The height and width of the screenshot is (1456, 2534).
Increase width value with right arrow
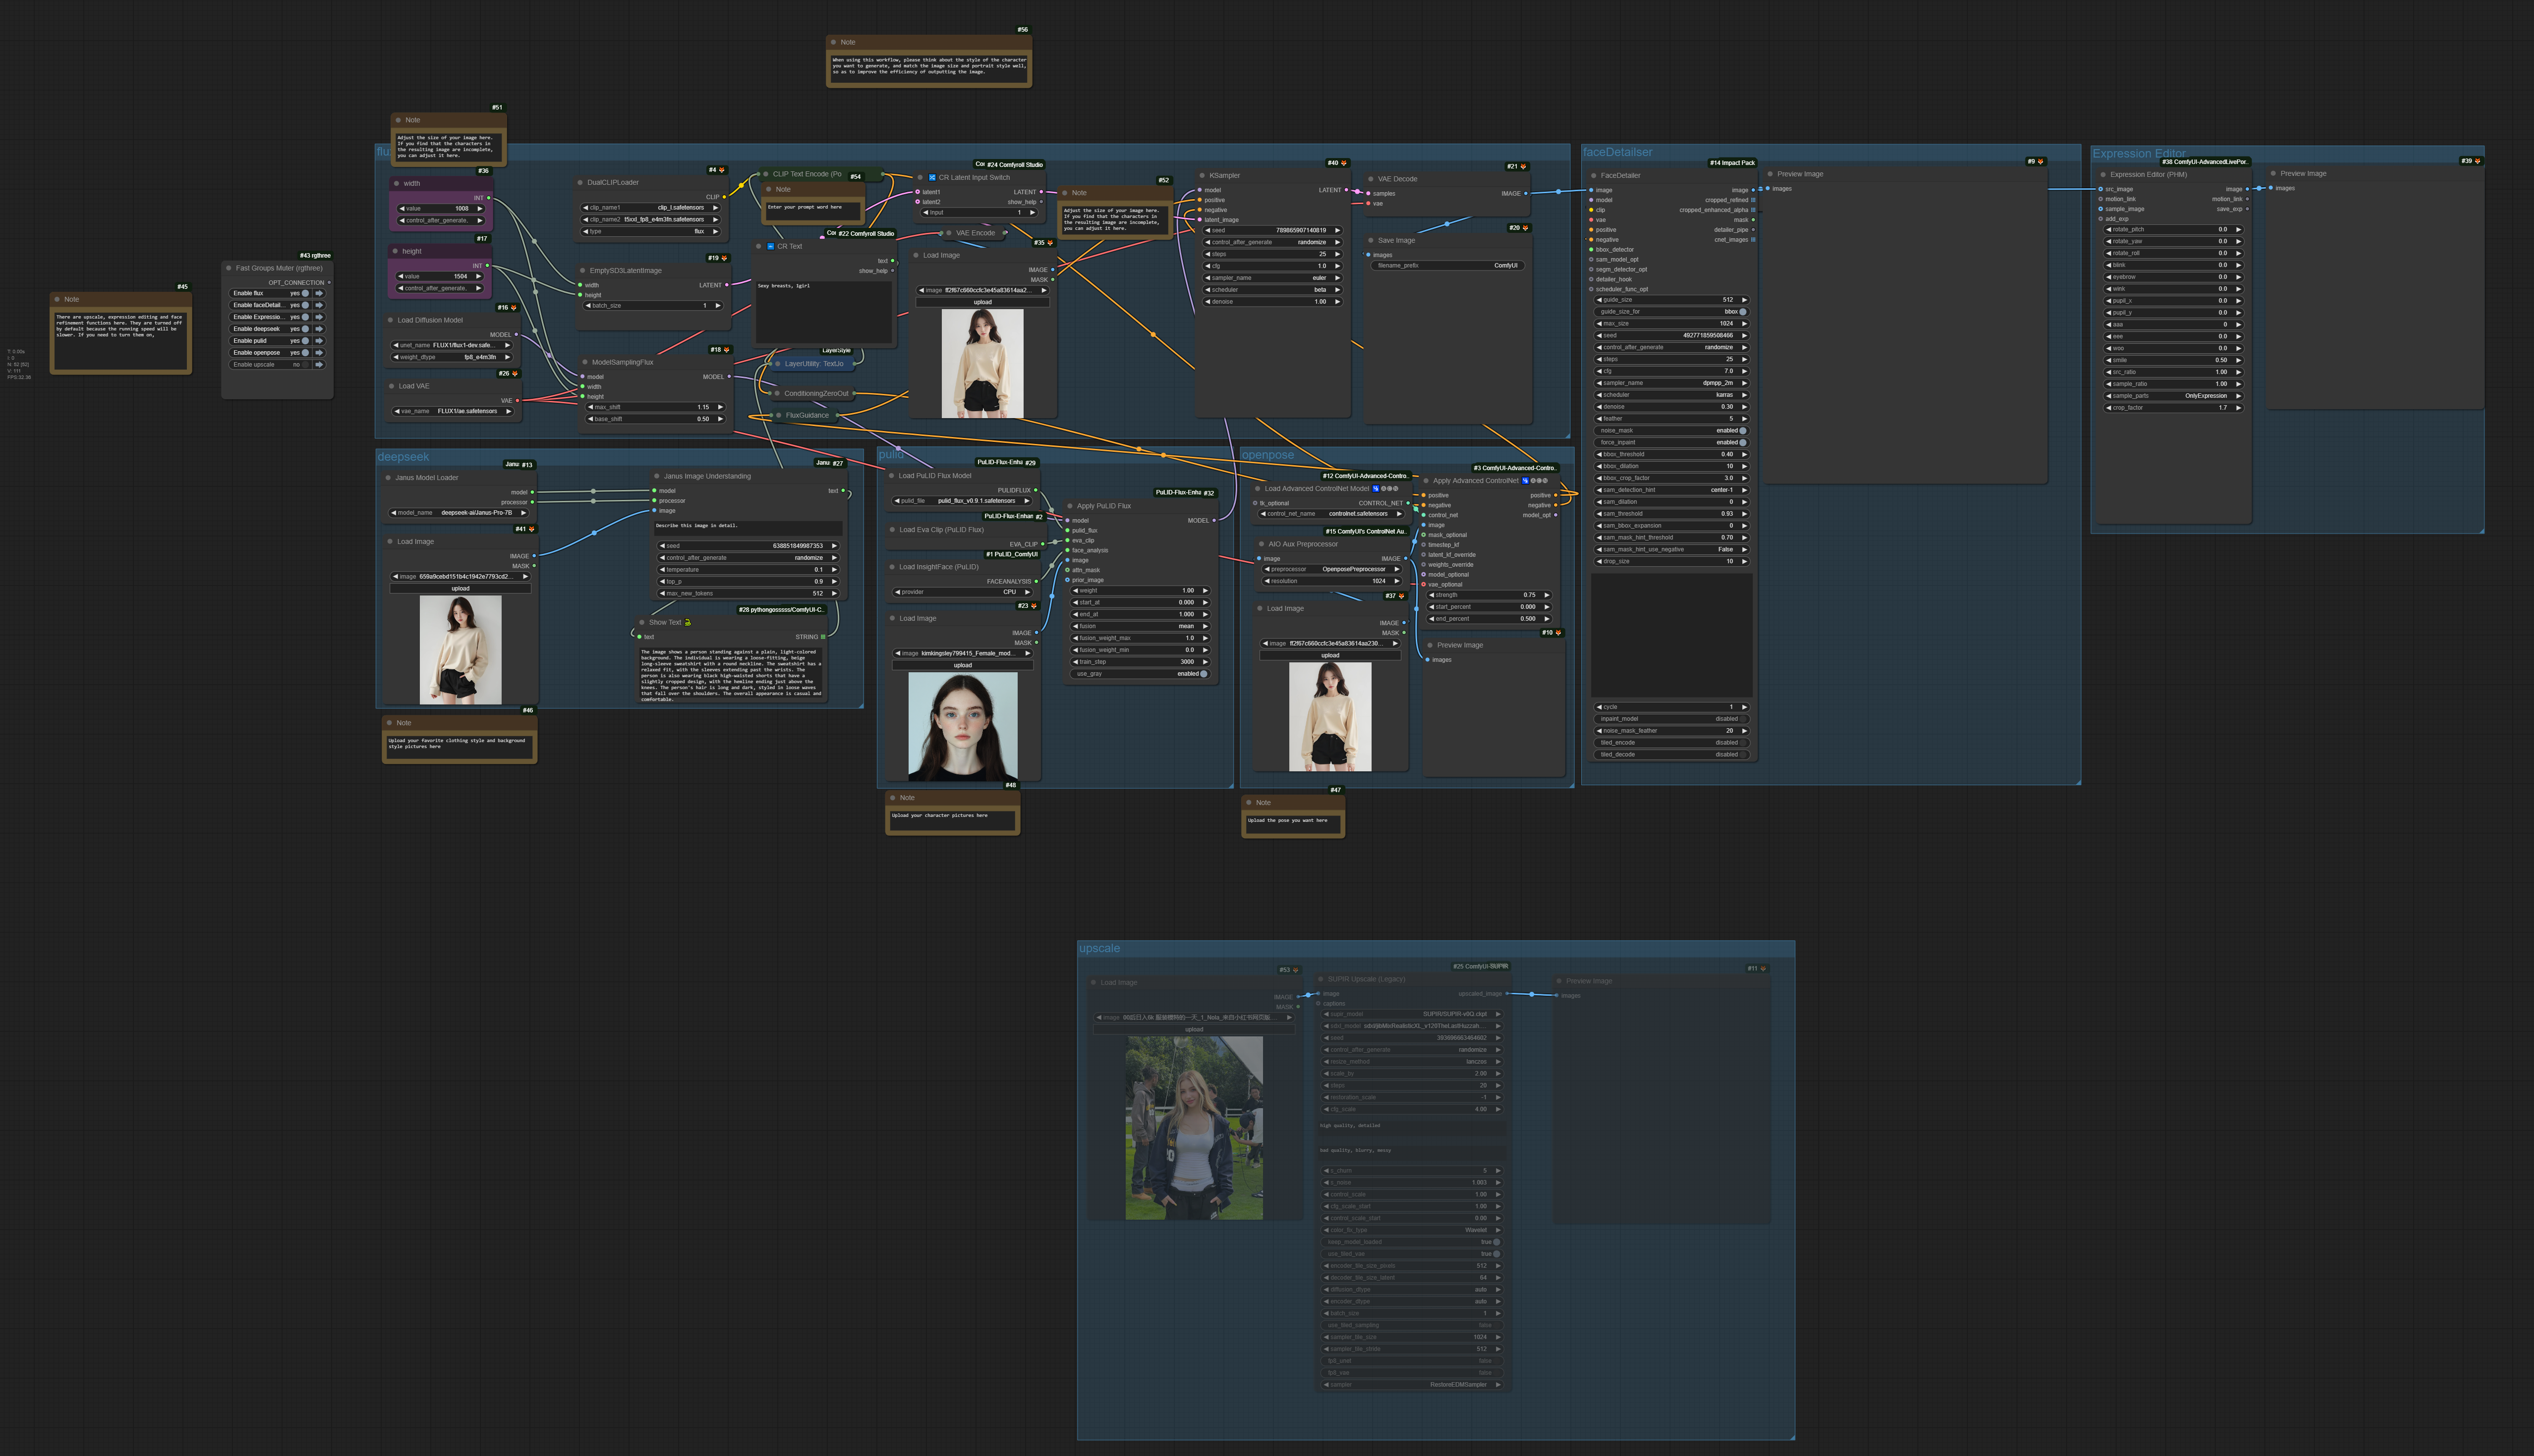[x=479, y=209]
